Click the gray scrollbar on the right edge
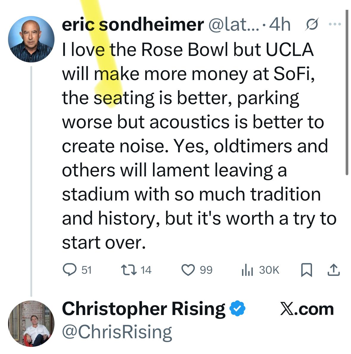This screenshot has width=351, height=354. click(x=347, y=92)
